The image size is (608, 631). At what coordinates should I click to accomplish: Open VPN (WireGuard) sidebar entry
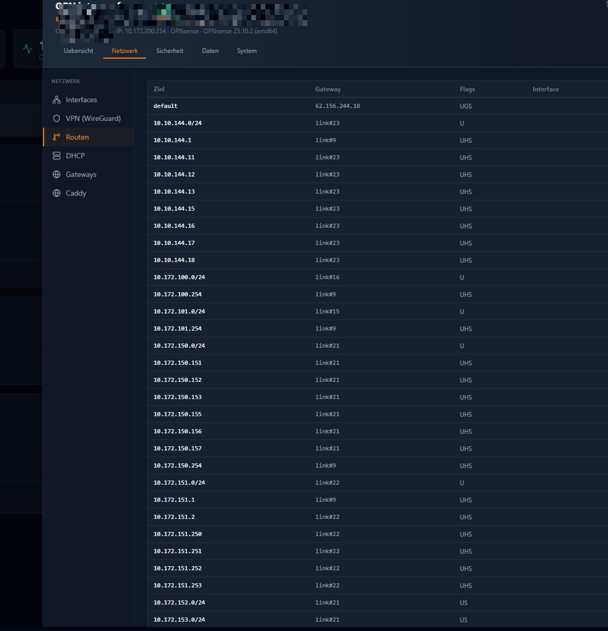89,118
